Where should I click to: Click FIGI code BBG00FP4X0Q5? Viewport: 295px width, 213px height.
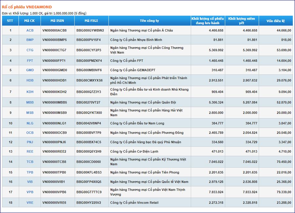point(89,182)
